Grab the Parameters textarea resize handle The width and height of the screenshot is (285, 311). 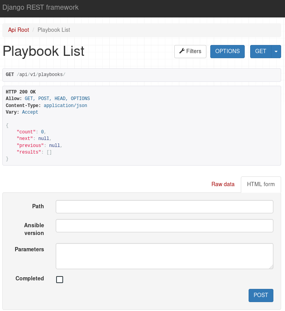click(x=271, y=267)
